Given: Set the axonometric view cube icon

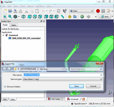Looking at the screenshot, I should [x=24, y=17].
